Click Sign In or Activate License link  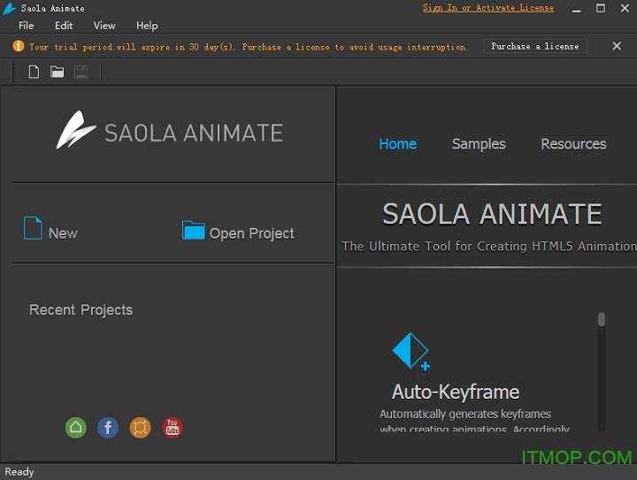(x=487, y=8)
